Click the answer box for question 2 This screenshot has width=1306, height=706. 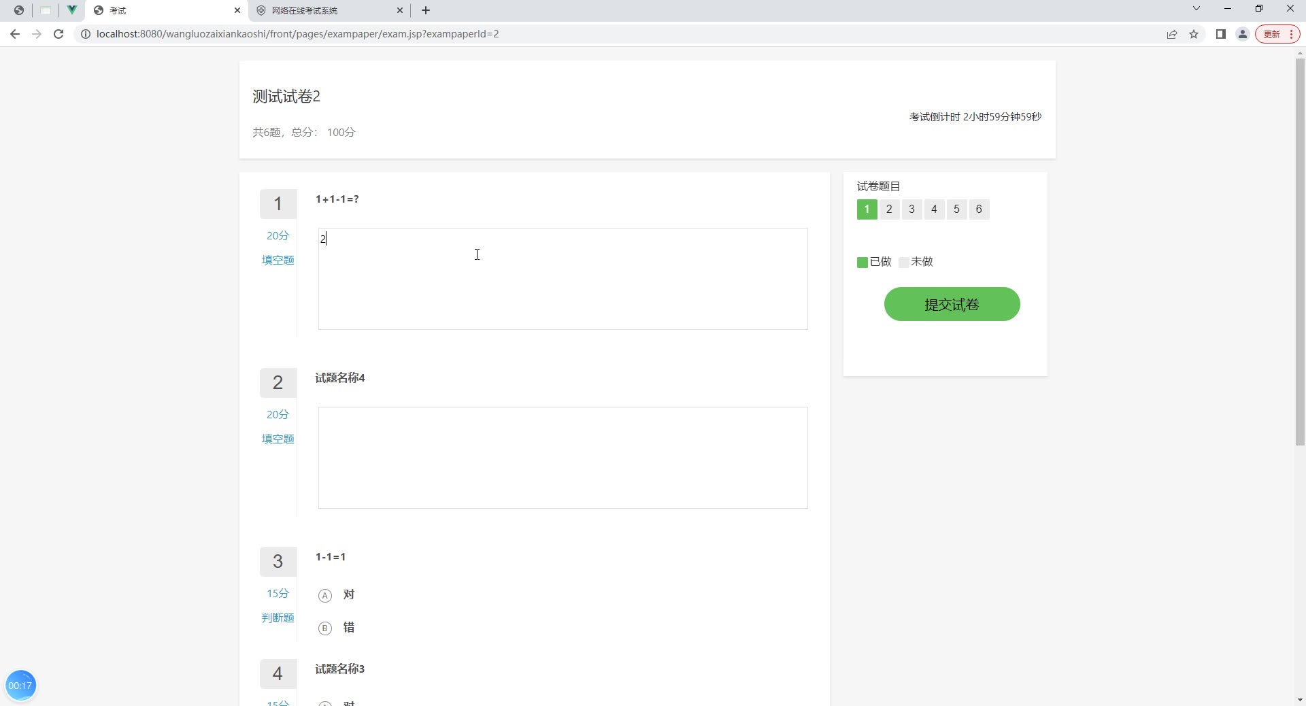tap(563, 457)
